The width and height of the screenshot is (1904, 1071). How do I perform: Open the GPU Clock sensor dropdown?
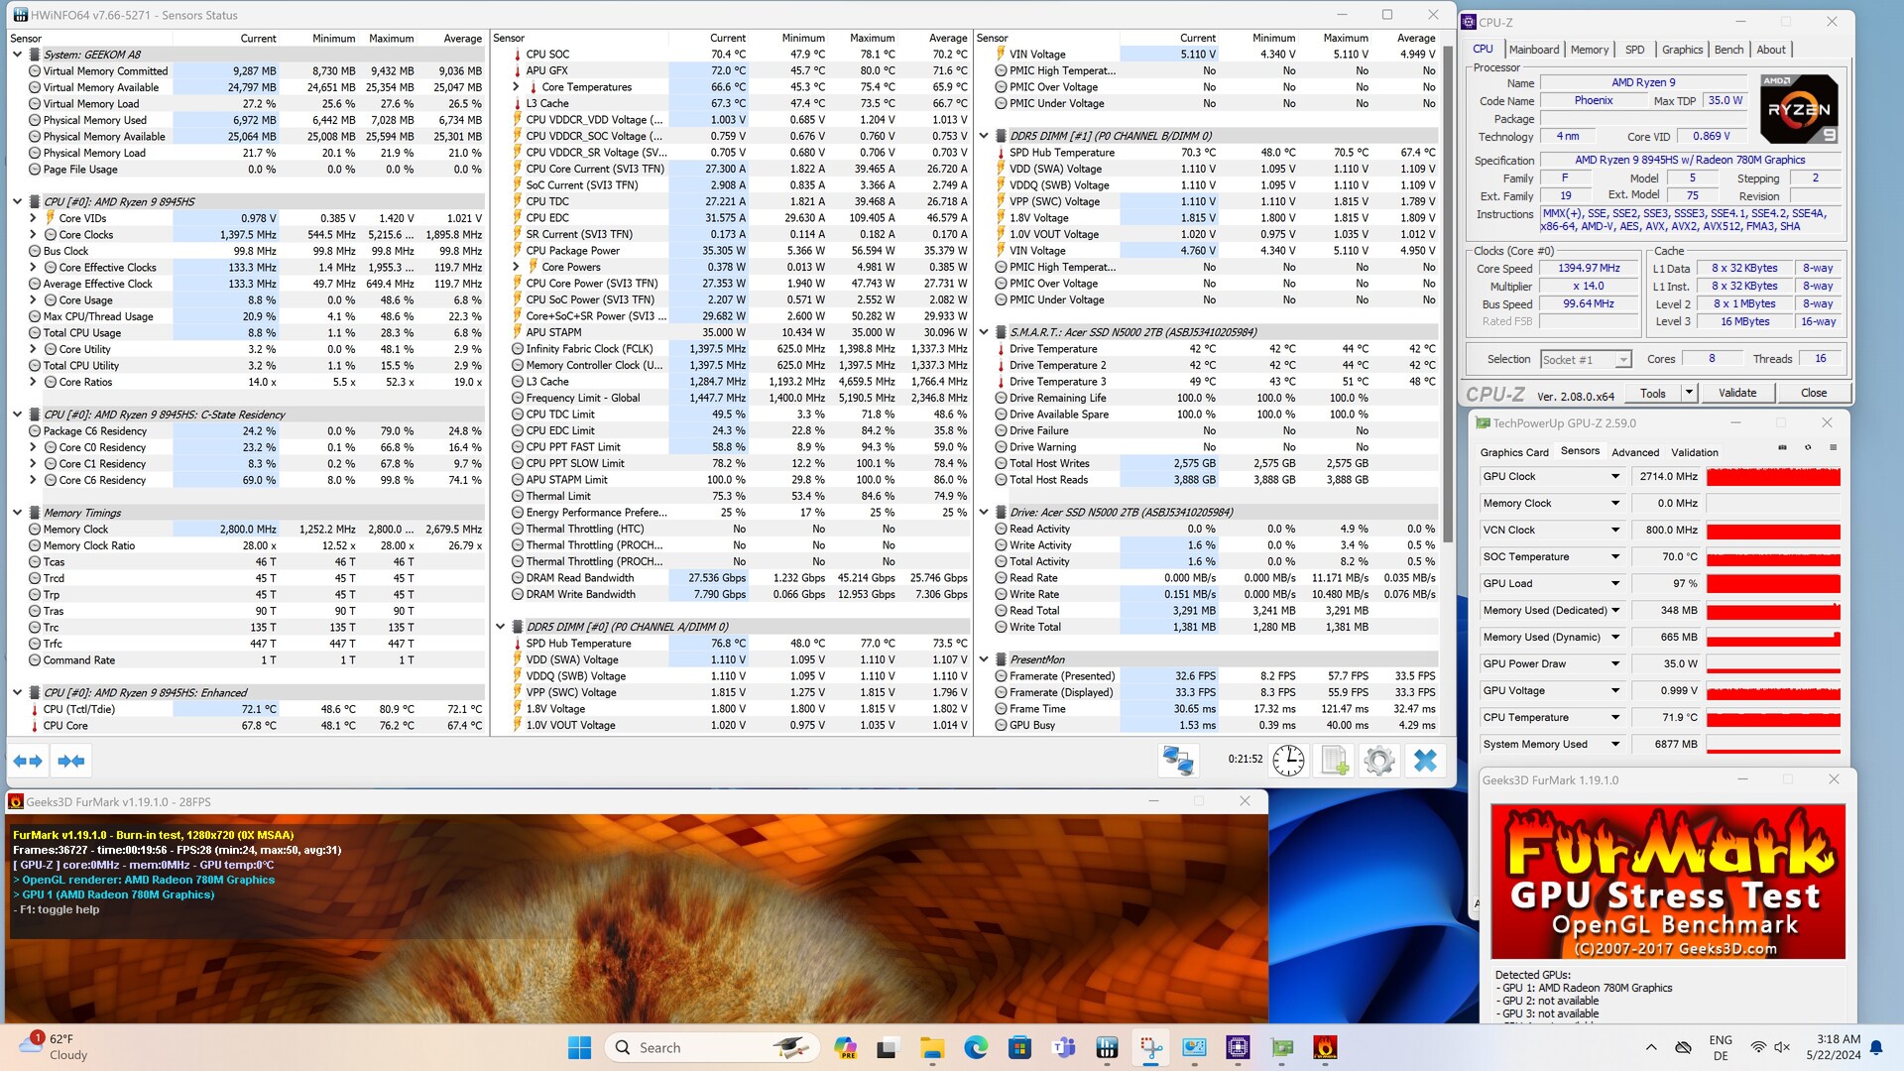coord(1614,477)
